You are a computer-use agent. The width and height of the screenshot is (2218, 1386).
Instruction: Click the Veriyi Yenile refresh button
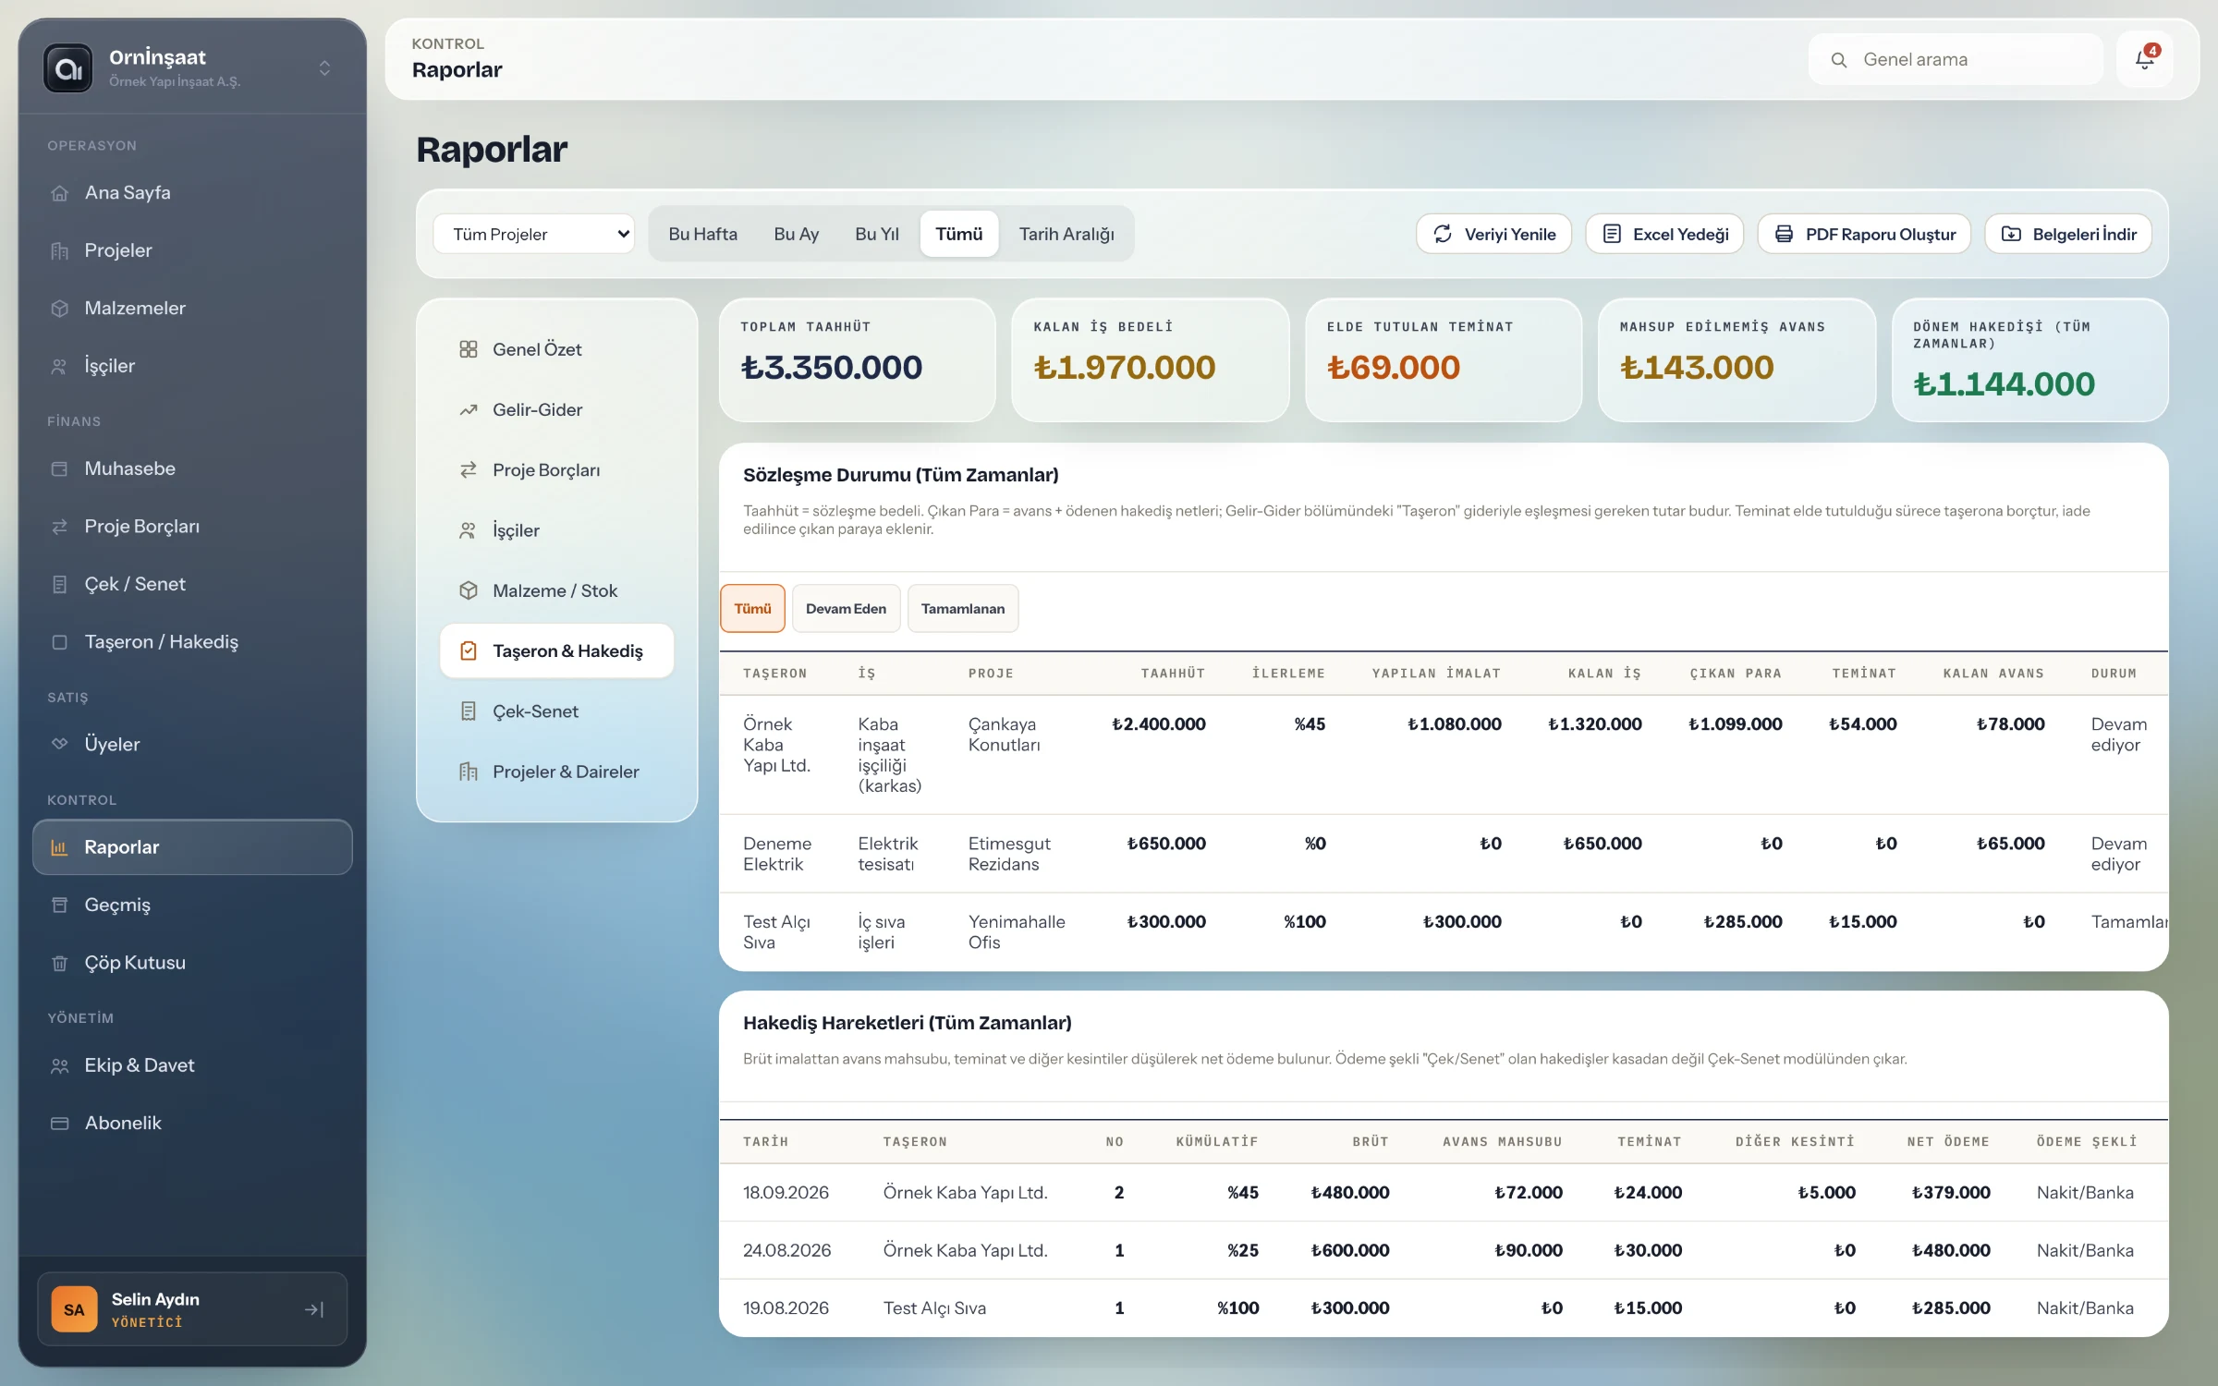click(x=1493, y=234)
